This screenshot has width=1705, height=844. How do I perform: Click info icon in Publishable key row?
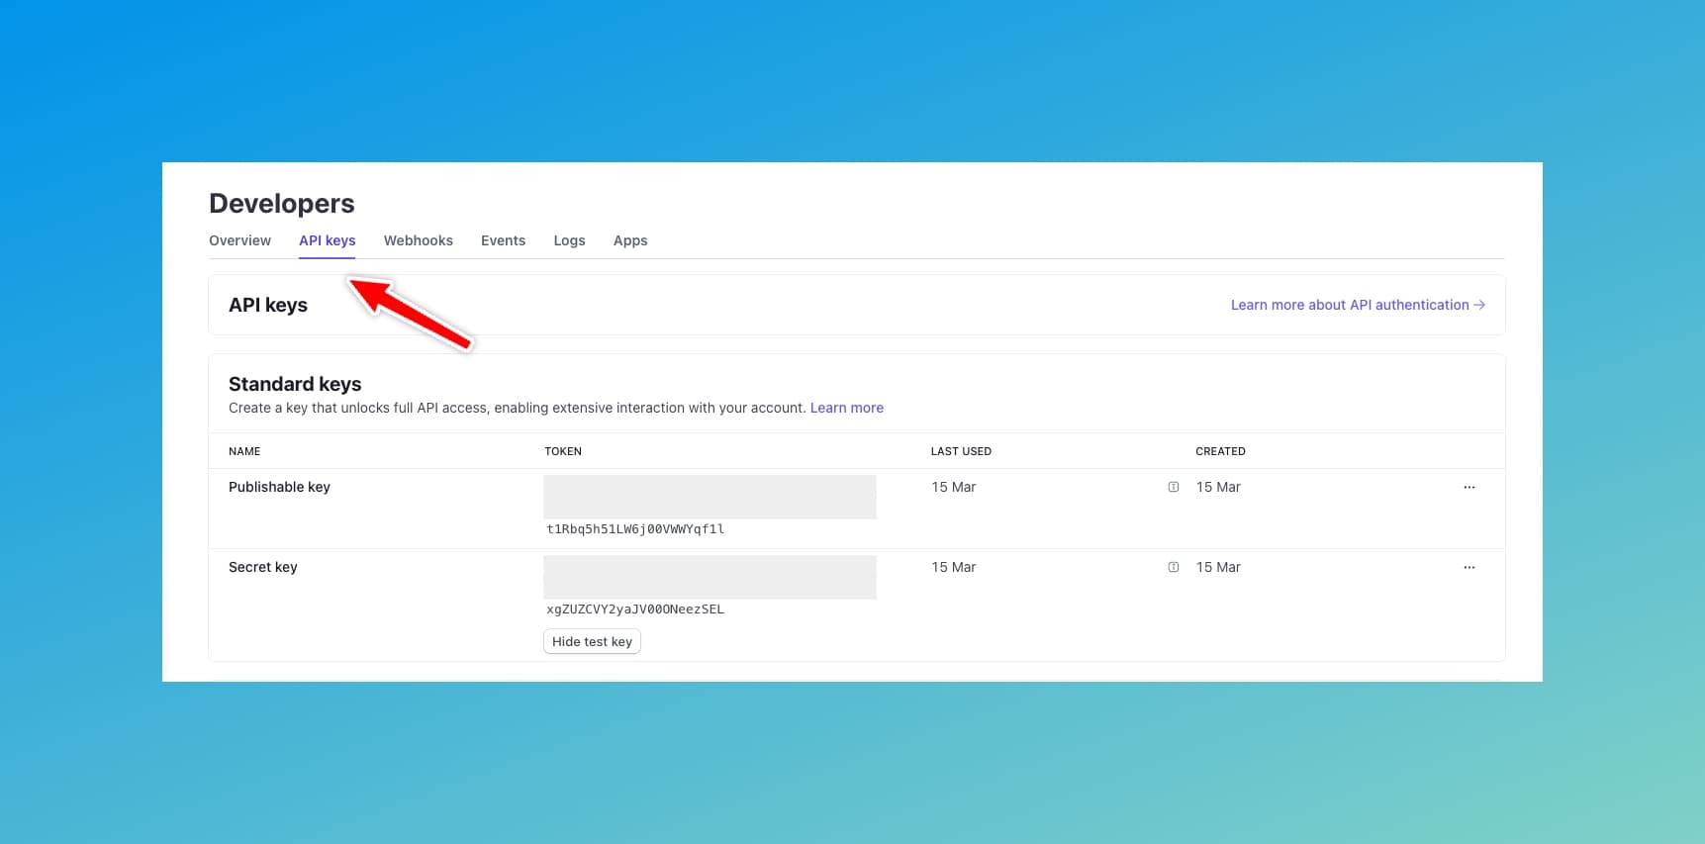click(x=1174, y=487)
